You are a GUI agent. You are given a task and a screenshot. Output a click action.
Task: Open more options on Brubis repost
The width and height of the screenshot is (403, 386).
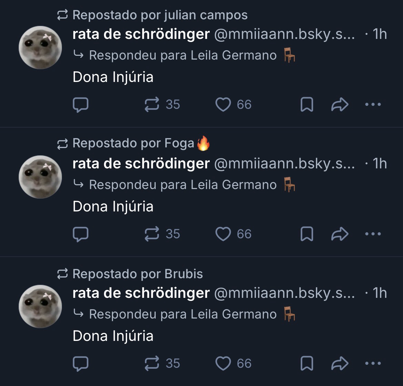tap(373, 363)
